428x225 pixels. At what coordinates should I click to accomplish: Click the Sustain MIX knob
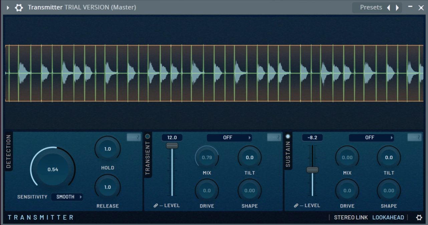347,157
